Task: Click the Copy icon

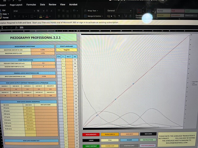Action: 1,14
